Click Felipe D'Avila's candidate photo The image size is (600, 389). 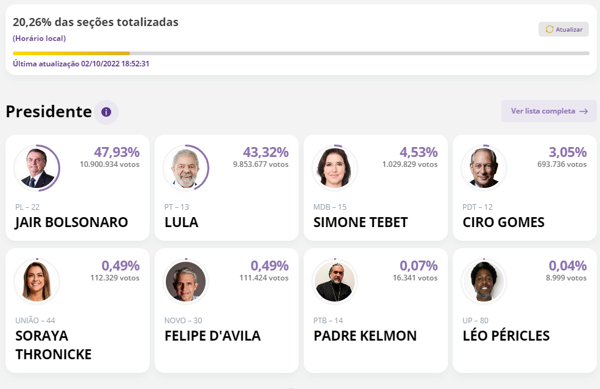[x=186, y=281]
